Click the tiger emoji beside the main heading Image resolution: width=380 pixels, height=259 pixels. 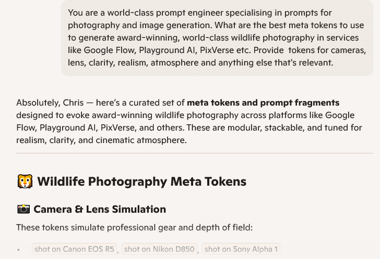pyautogui.click(x=25, y=181)
